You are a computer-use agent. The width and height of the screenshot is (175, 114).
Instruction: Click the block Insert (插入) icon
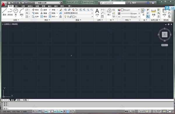click(109, 12)
